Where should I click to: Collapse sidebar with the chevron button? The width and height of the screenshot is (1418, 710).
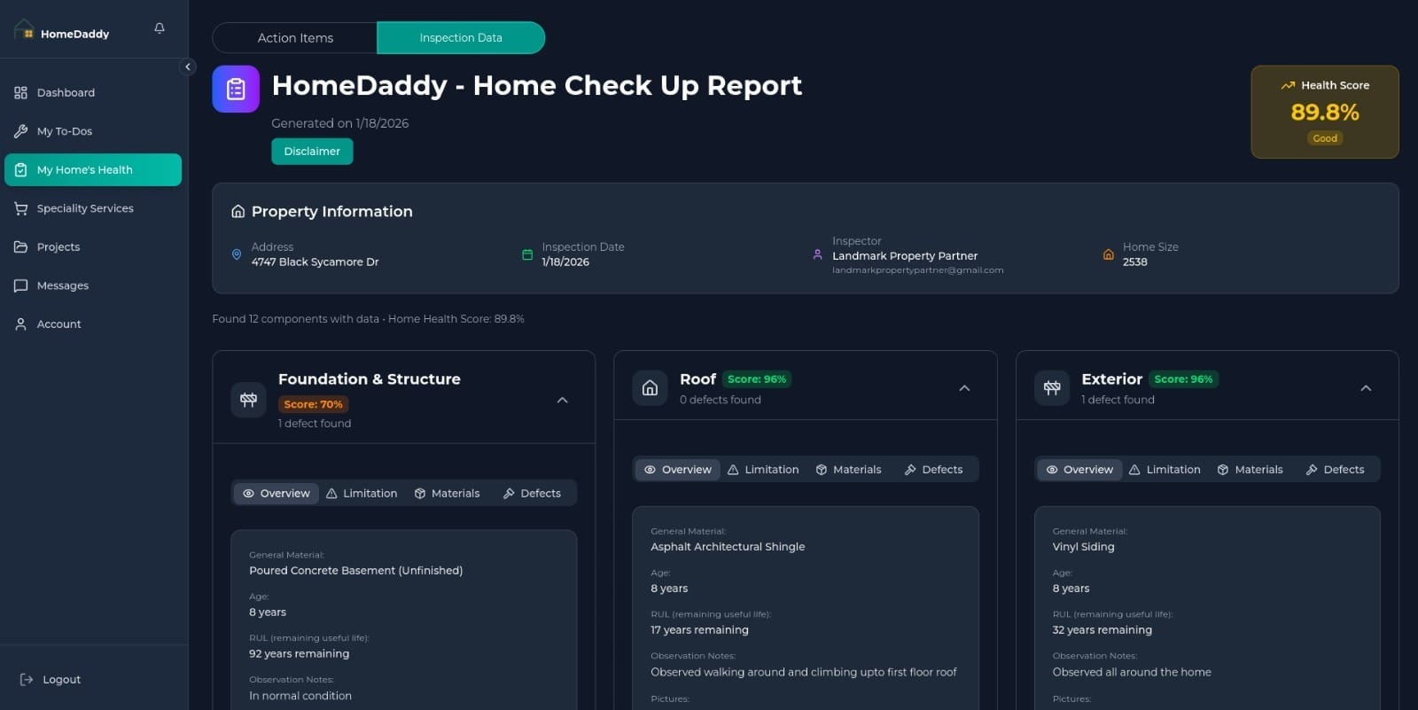pyautogui.click(x=187, y=66)
